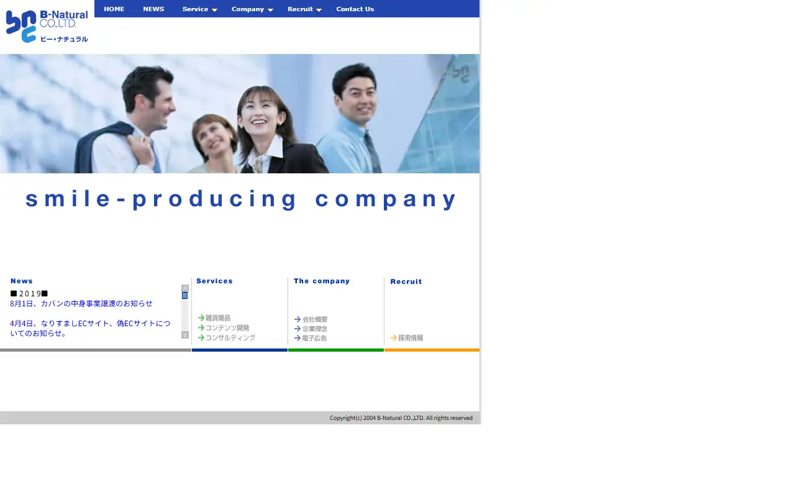795x497 pixels.
Task: Expand the Service dropdown arrow
Action: (x=214, y=10)
